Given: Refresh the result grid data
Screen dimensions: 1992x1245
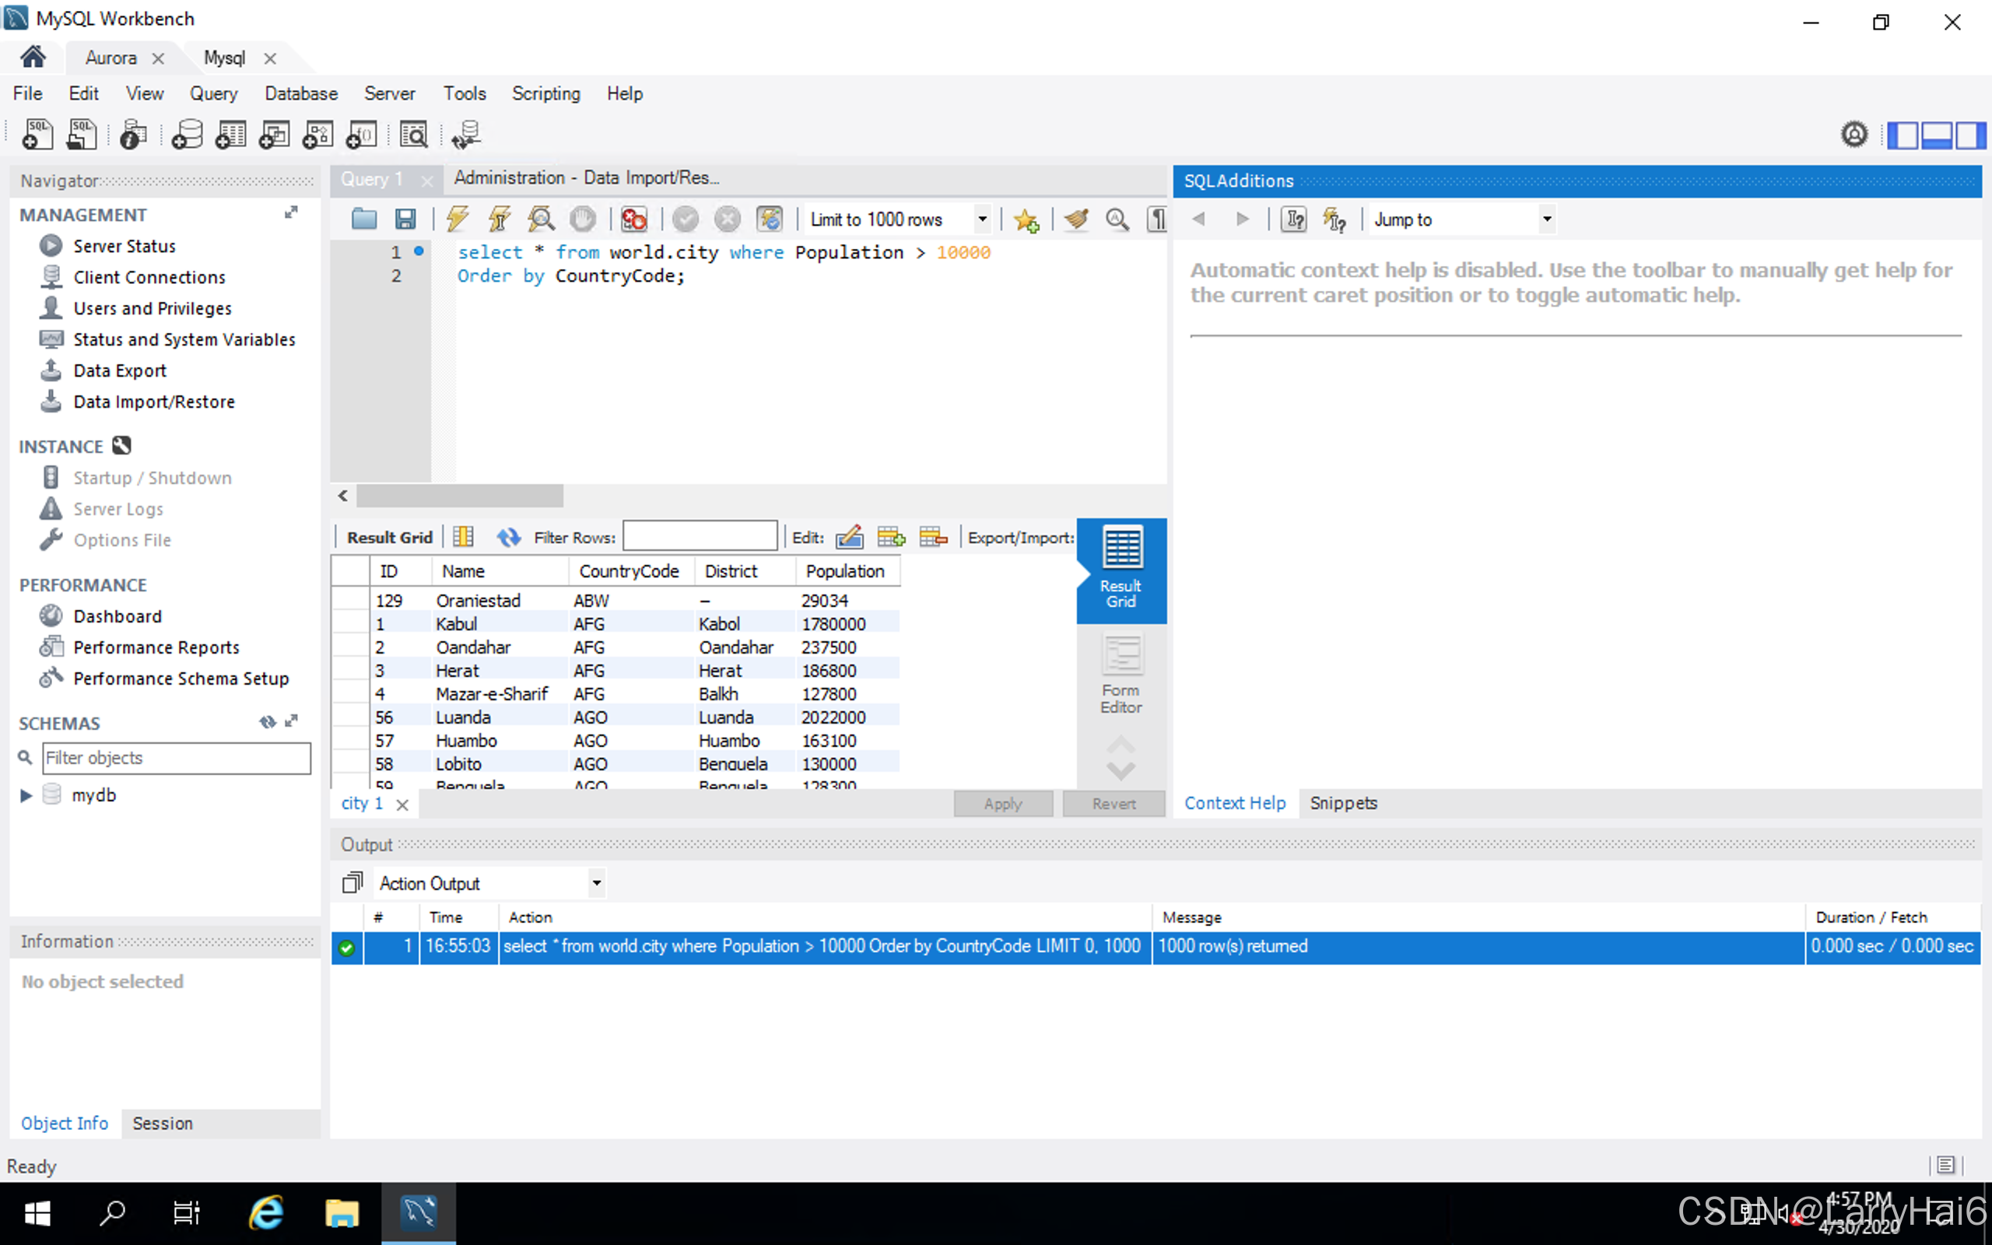Looking at the screenshot, I should coord(508,538).
